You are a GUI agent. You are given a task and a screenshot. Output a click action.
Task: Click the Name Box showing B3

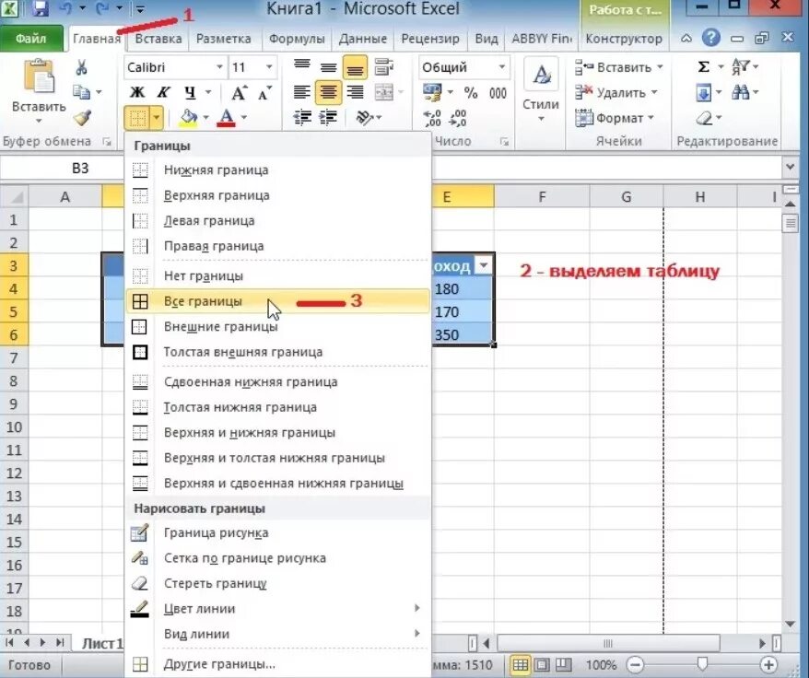[x=62, y=169]
